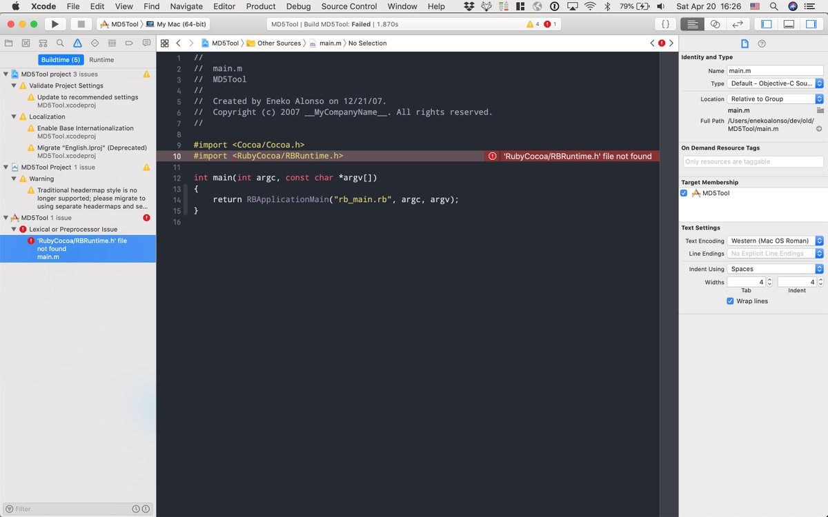Open the Project navigator folder icon
Viewport: 828px width, 517px height.
click(8, 43)
